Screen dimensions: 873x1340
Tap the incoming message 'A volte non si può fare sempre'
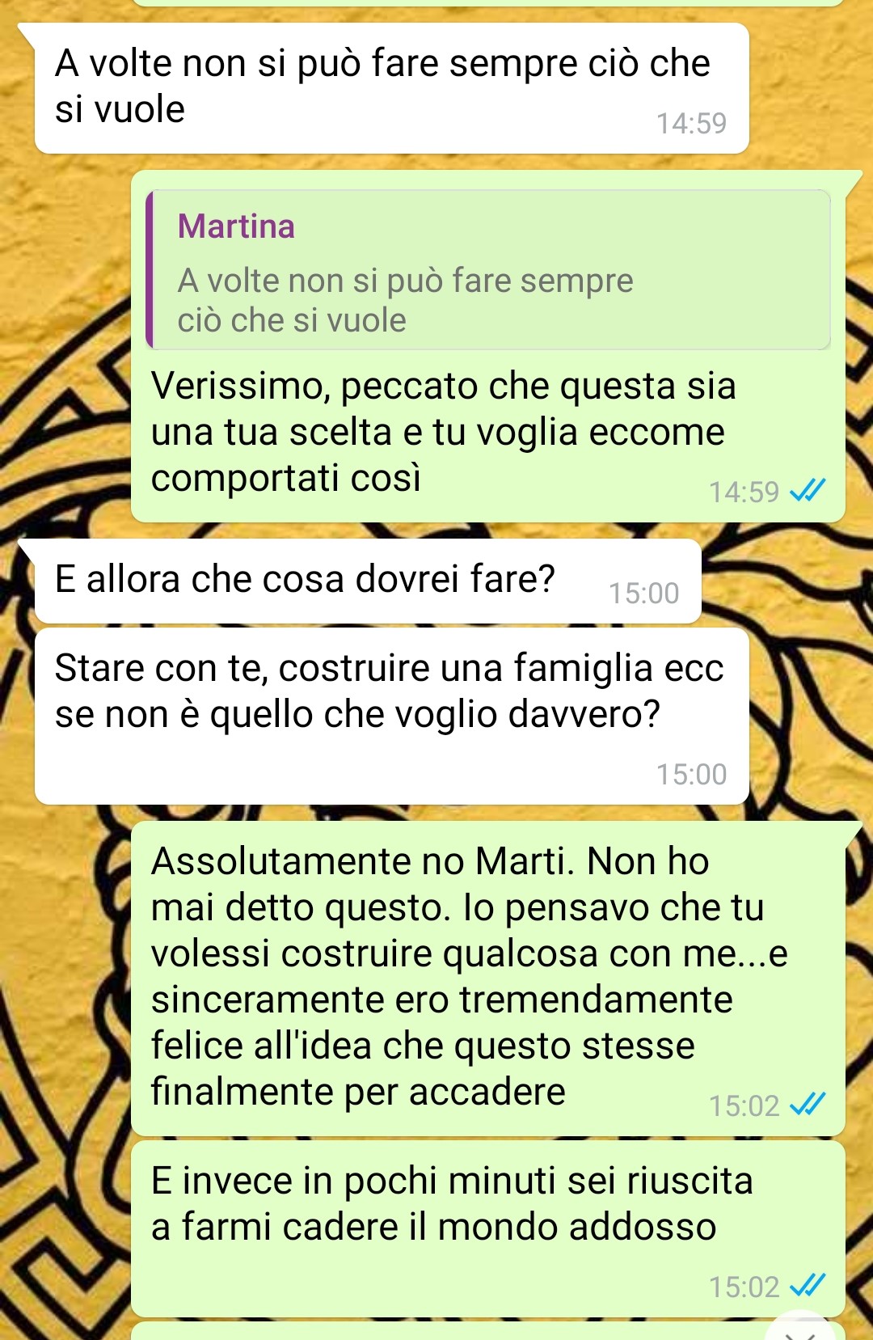(x=392, y=88)
